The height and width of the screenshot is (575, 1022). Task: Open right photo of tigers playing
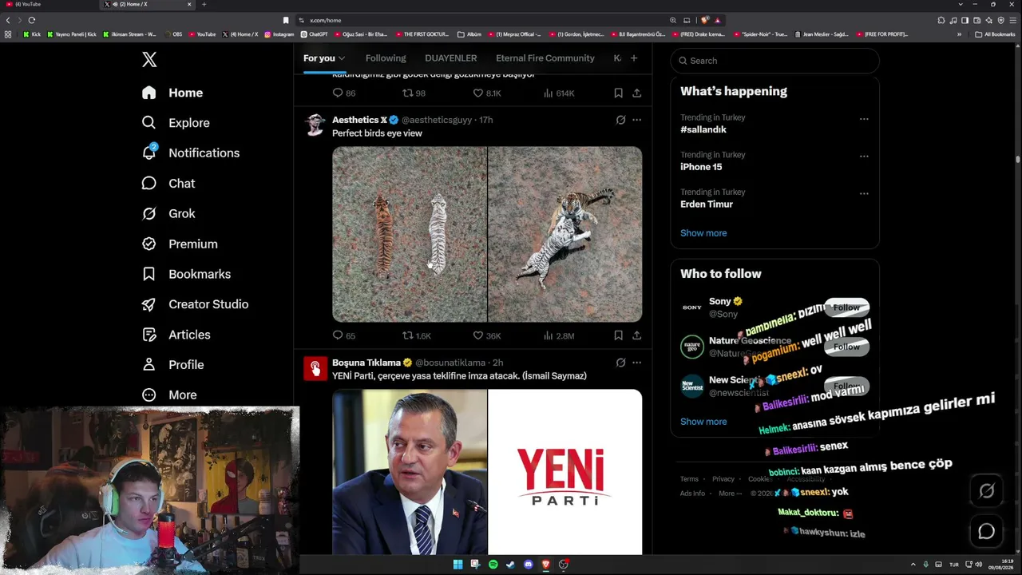pos(565,234)
